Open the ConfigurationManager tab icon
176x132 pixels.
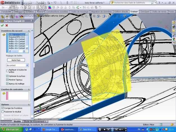point(12,17)
